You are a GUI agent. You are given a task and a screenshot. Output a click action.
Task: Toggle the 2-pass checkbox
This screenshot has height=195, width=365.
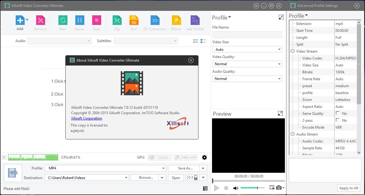(x=338, y=120)
